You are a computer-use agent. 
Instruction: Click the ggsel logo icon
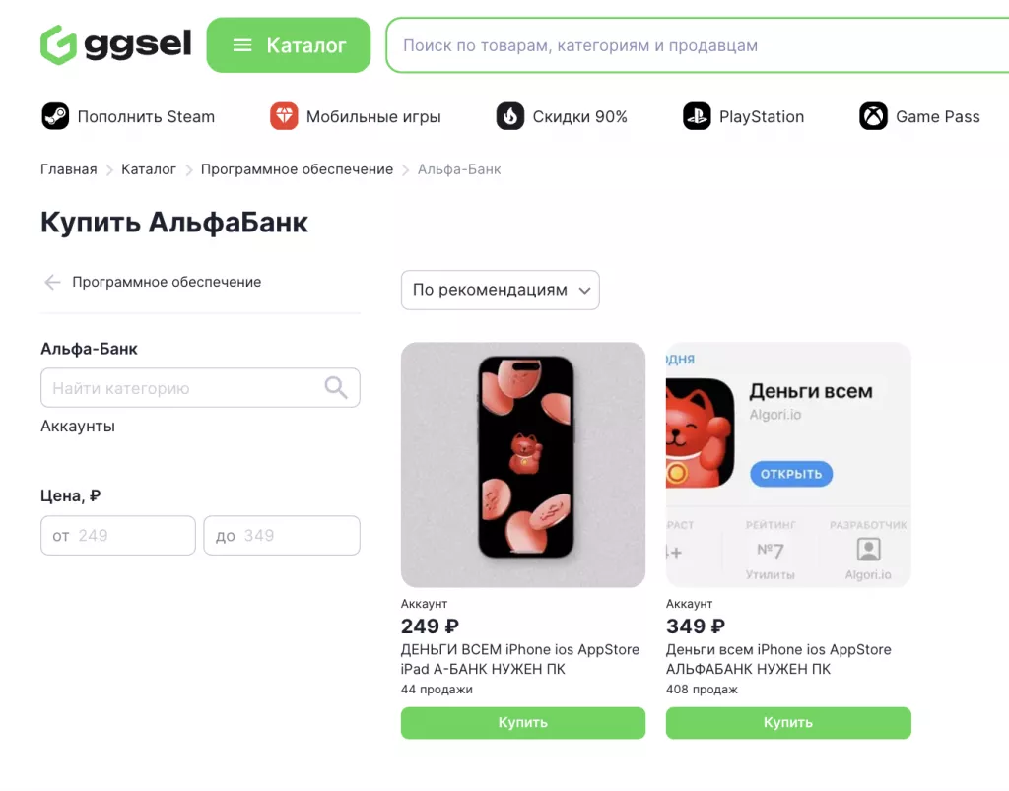tap(56, 44)
